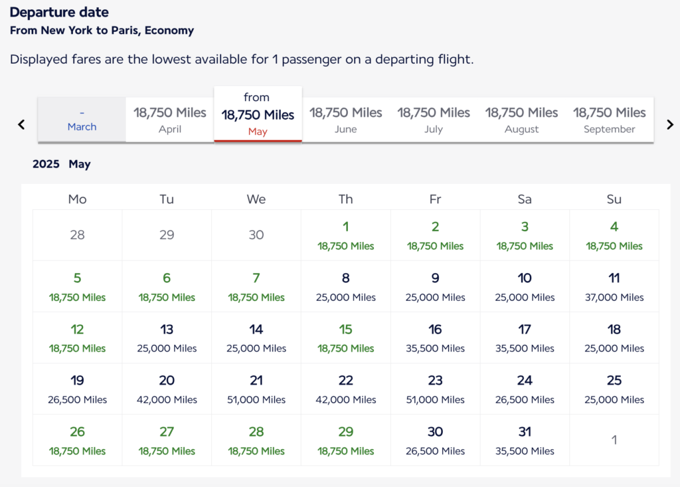Select the March month tab
This screenshot has width=680, height=487.
point(82,120)
